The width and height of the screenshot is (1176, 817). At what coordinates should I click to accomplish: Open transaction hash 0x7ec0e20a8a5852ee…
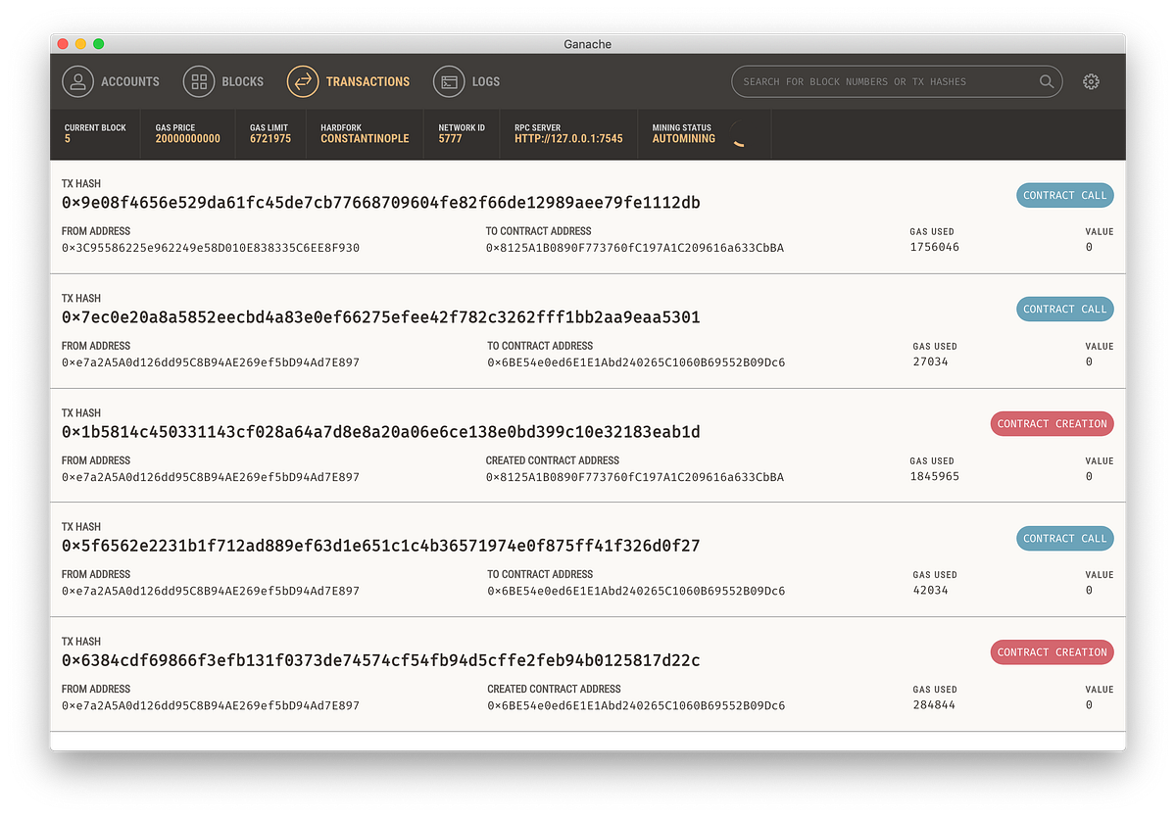pos(381,317)
